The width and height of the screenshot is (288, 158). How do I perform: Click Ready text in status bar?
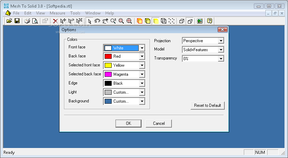click(x=9, y=152)
